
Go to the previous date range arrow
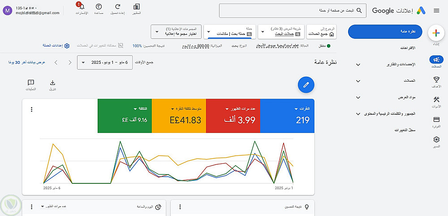click(70, 62)
